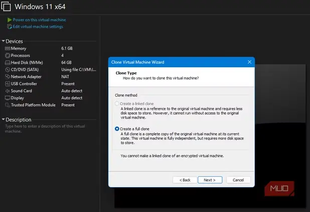
Task: Select the Hard Disk (NVMe) row
Action: 51,63
